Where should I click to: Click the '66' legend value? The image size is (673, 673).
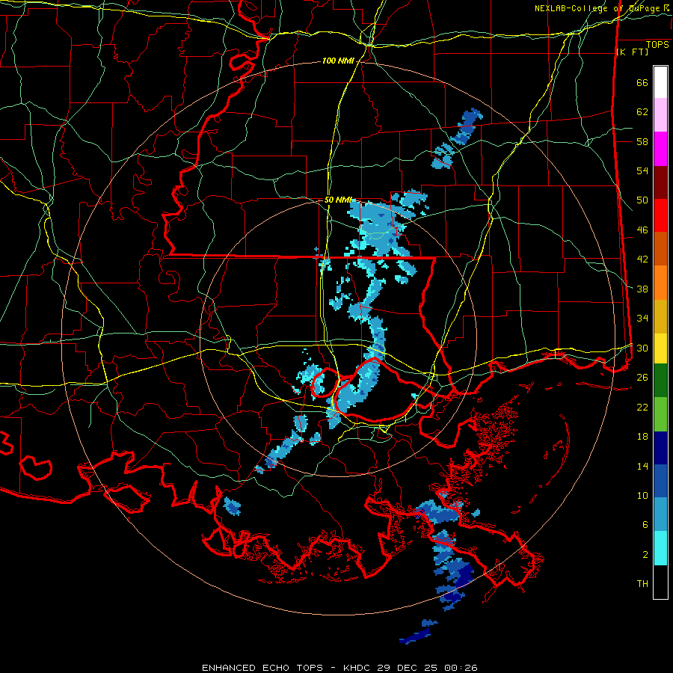point(642,82)
